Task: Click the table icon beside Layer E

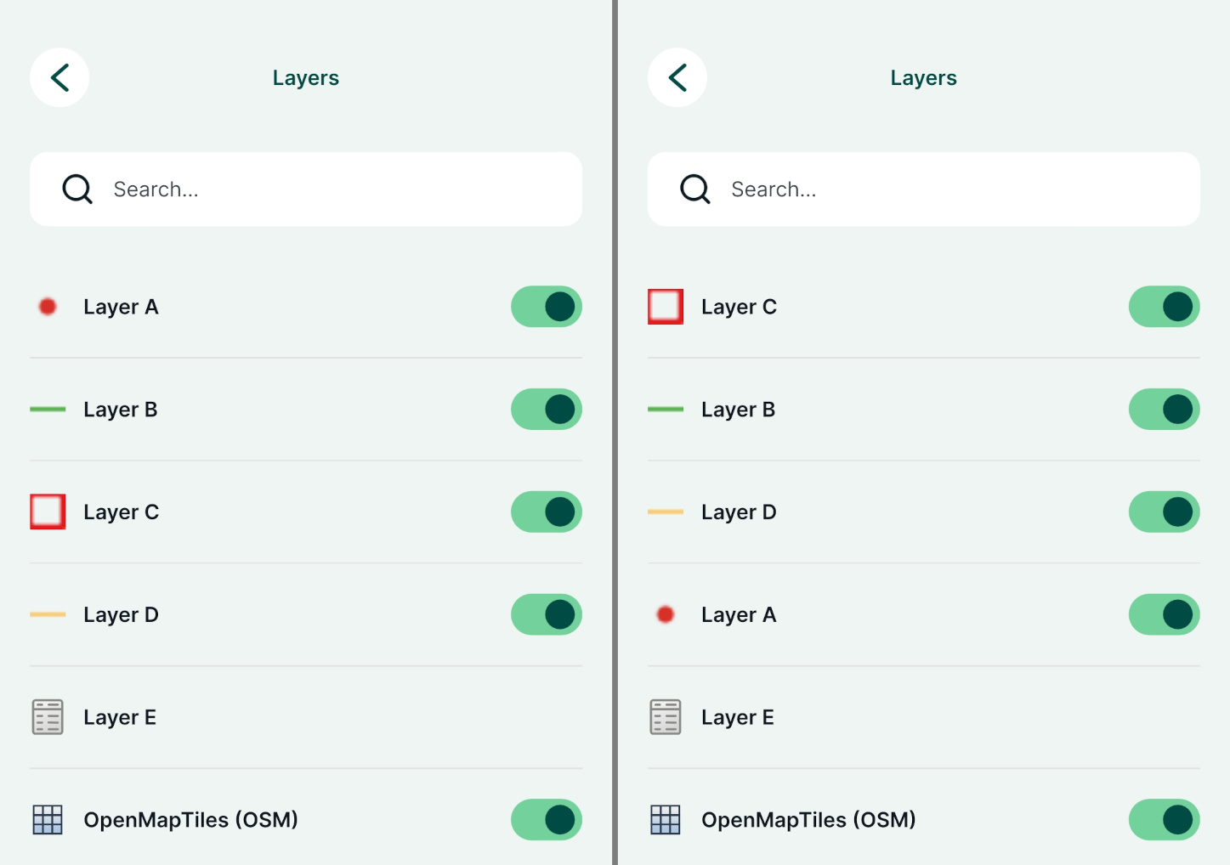Action: pyautogui.click(x=48, y=716)
